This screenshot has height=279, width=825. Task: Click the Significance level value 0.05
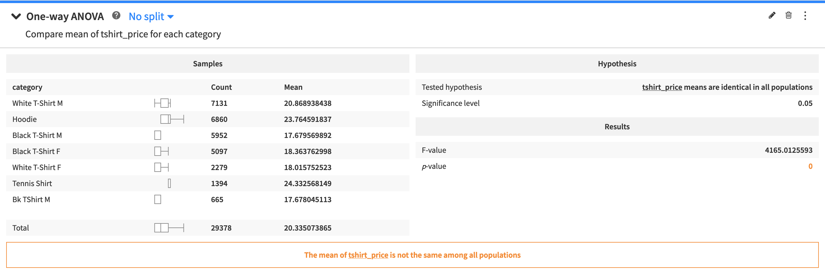pyautogui.click(x=805, y=103)
